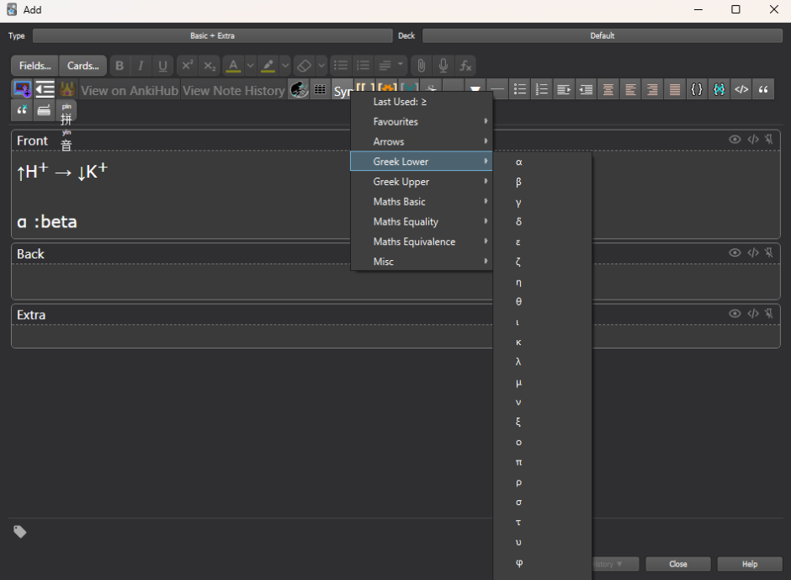Viewport: 791px width, 580px height.
Task: Open the eraser options dropdown arrow
Action: point(321,66)
